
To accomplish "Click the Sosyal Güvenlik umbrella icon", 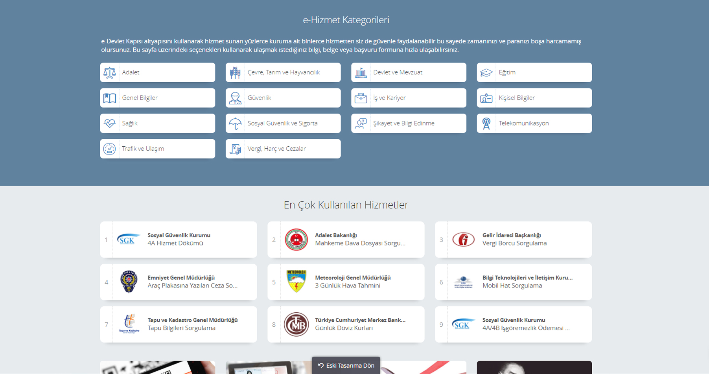I will tap(235, 123).
